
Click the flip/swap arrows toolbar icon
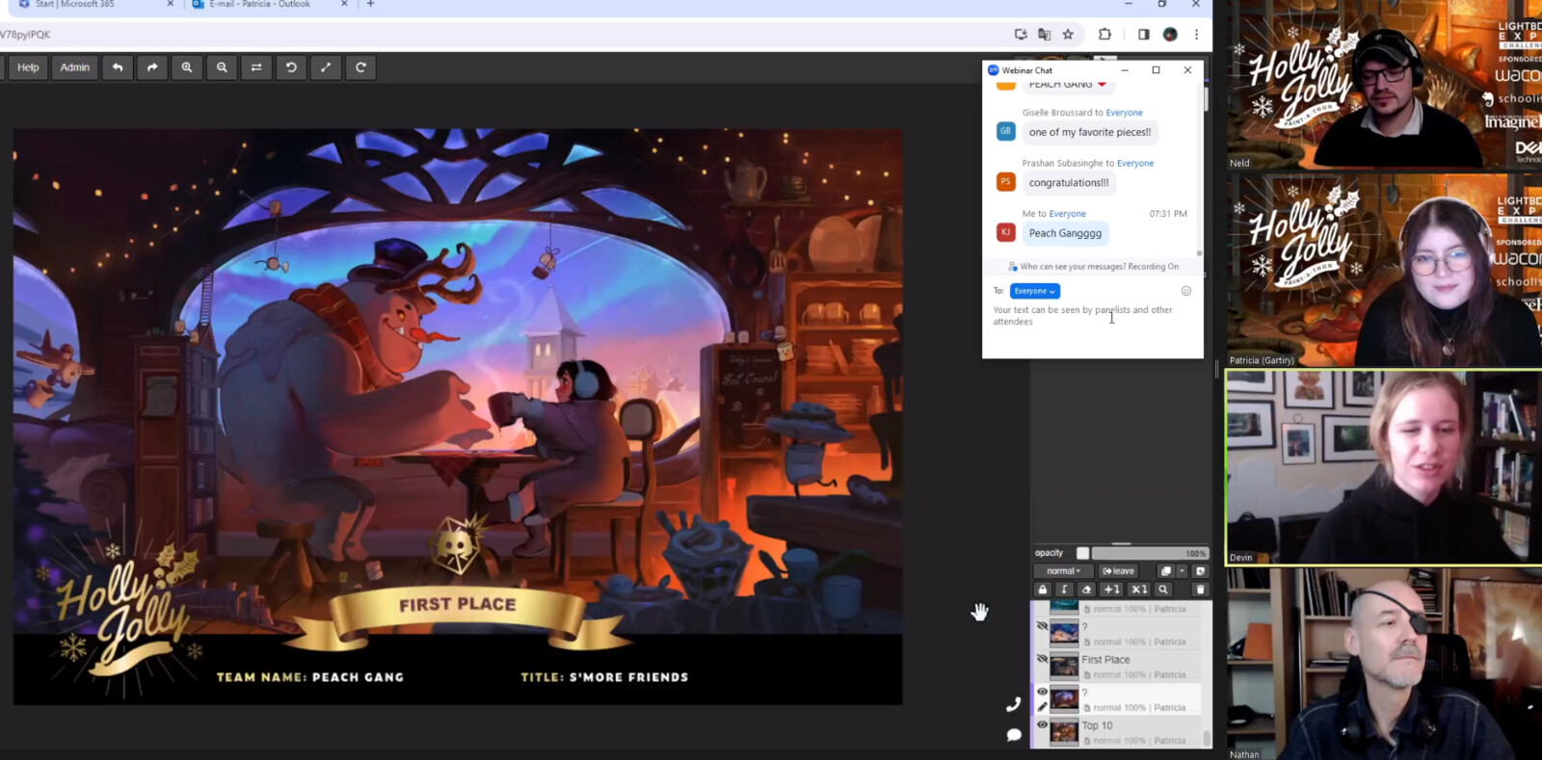point(256,67)
